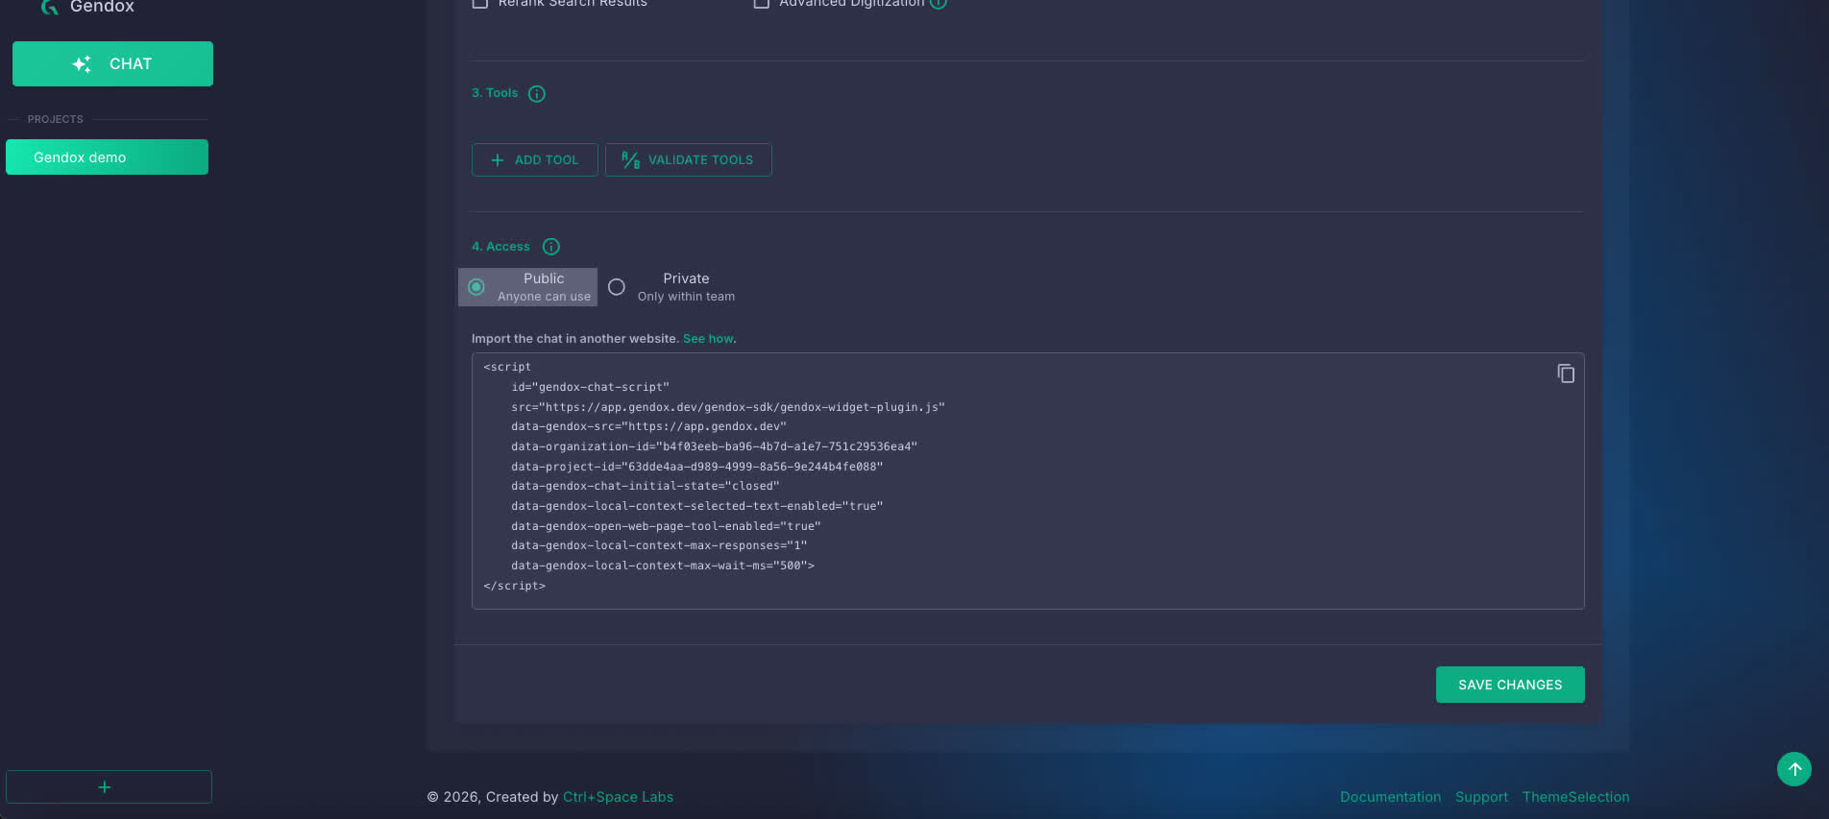Click the id="gendox-chat-script" line

click(590, 387)
